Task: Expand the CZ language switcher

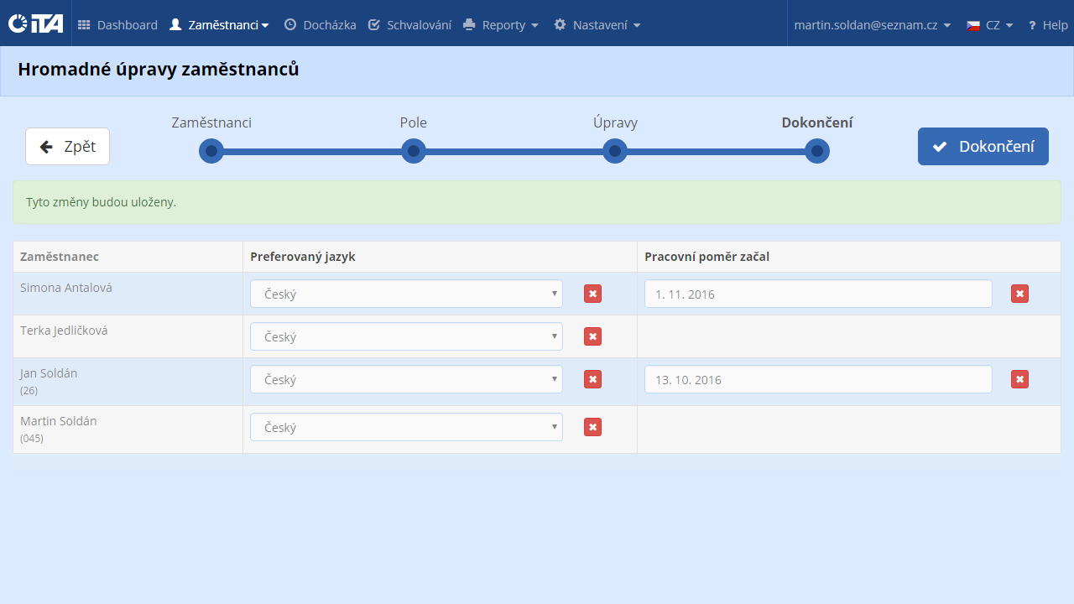Action: click(990, 25)
